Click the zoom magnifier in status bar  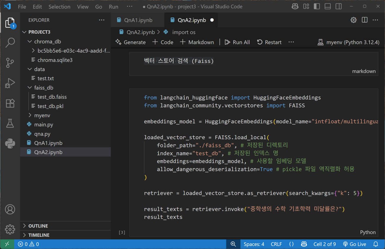pos(233,244)
